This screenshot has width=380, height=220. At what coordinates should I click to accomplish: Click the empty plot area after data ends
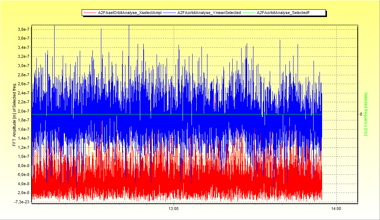[x=340, y=114]
